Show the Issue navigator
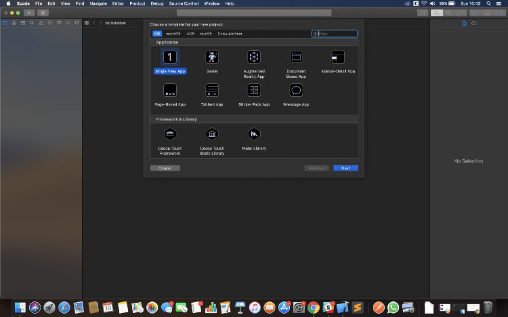The height and width of the screenshot is (317, 508). pyautogui.click(x=41, y=23)
